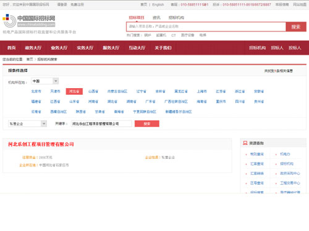Click the monitor icon beside 资源查询
309x231 pixels.
pos(245,143)
